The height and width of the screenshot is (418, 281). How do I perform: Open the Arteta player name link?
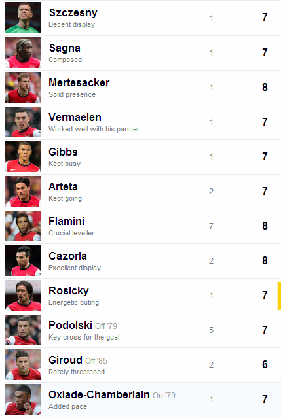[63, 186]
